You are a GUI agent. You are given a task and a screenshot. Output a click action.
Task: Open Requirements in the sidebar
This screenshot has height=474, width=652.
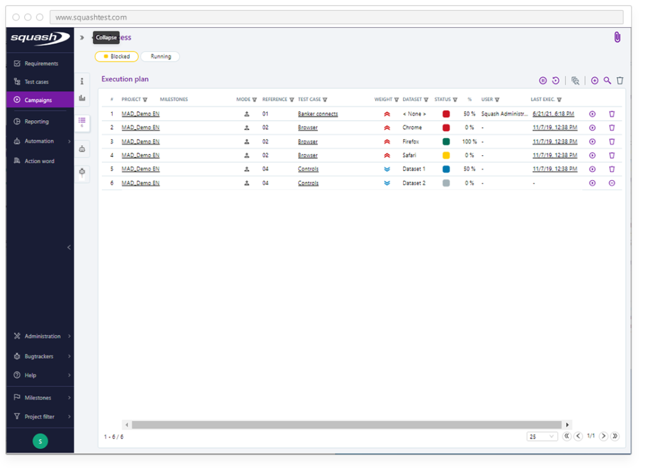(x=40, y=64)
